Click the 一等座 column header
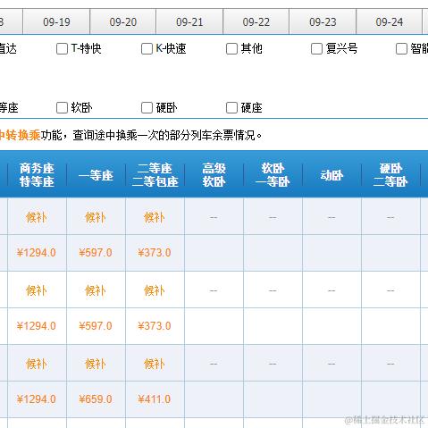This screenshot has width=428, height=428. (96, 175)
